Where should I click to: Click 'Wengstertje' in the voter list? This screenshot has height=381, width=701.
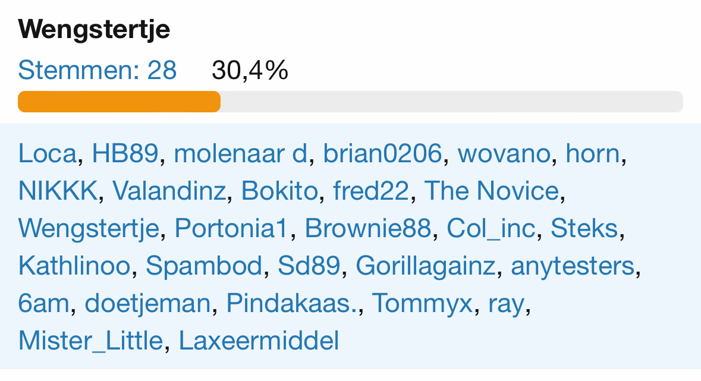(89, 229)
